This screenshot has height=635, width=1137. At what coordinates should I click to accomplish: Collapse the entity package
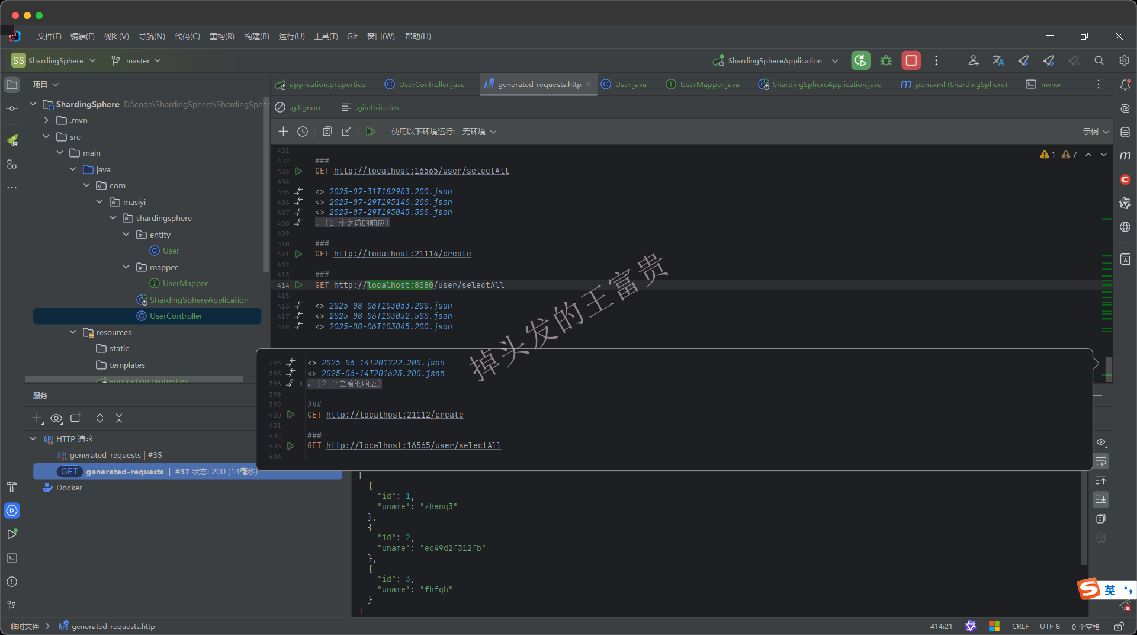126,235
